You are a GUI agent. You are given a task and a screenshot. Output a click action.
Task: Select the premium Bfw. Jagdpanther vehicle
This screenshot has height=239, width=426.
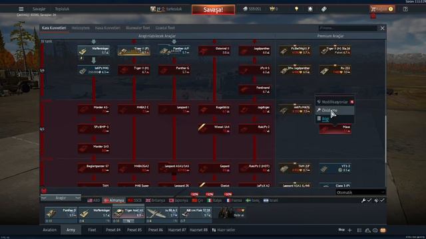[x=295, y=70]
